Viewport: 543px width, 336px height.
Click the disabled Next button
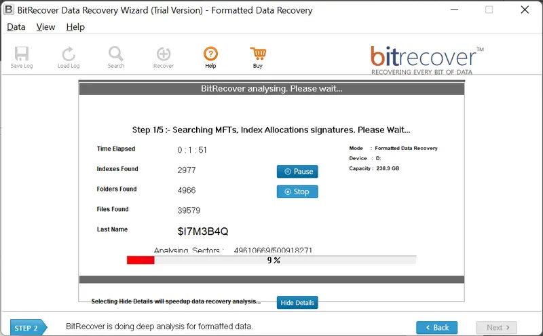[496, 327]
